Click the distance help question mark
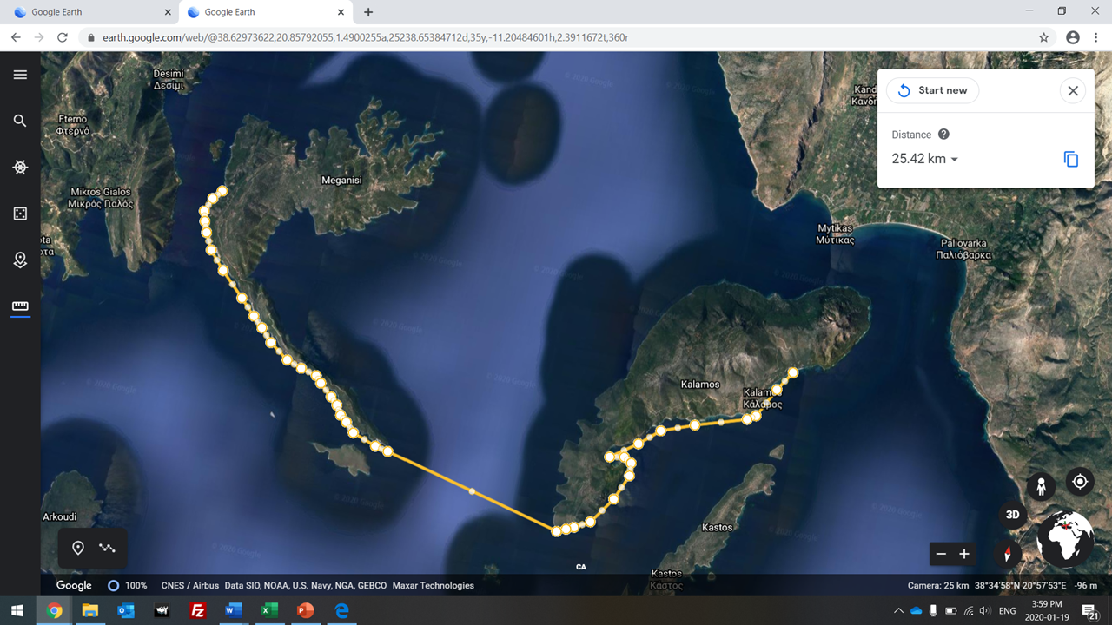 (943, 135)
